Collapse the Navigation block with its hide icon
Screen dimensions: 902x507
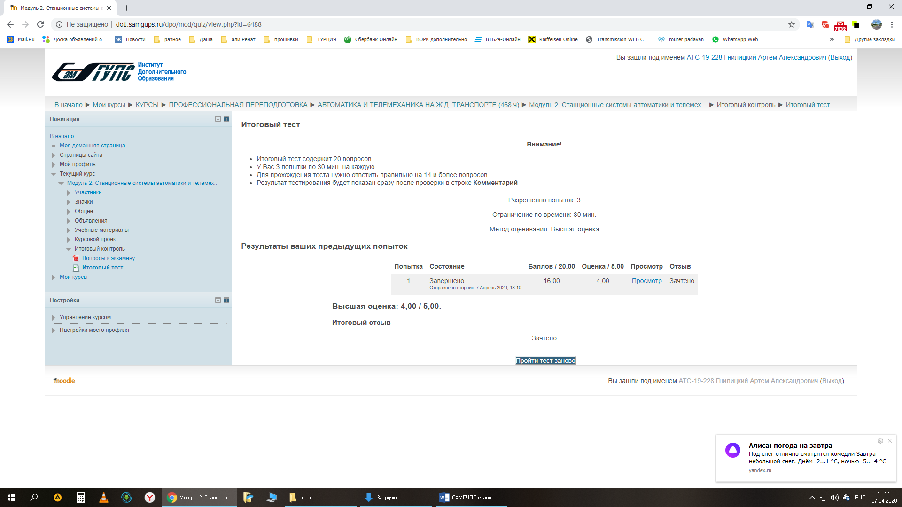pos(218,119)
